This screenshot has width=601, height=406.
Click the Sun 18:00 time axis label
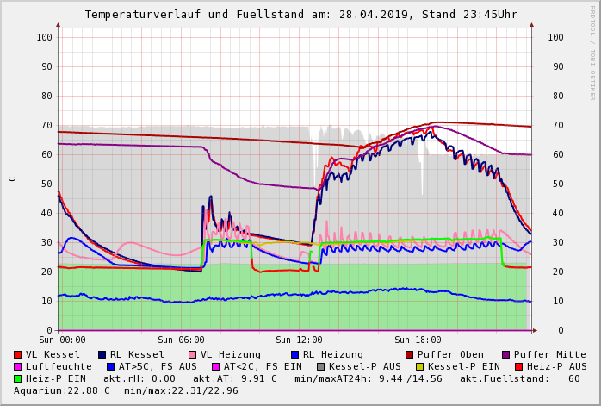[x=418, y=340]
